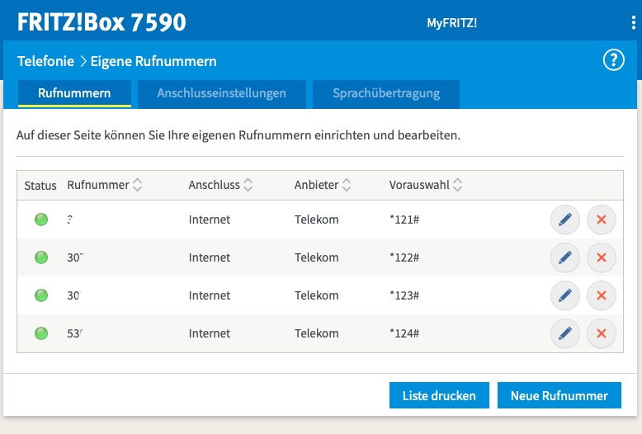Open edit for the *124# number

click(x=564, y=333)
